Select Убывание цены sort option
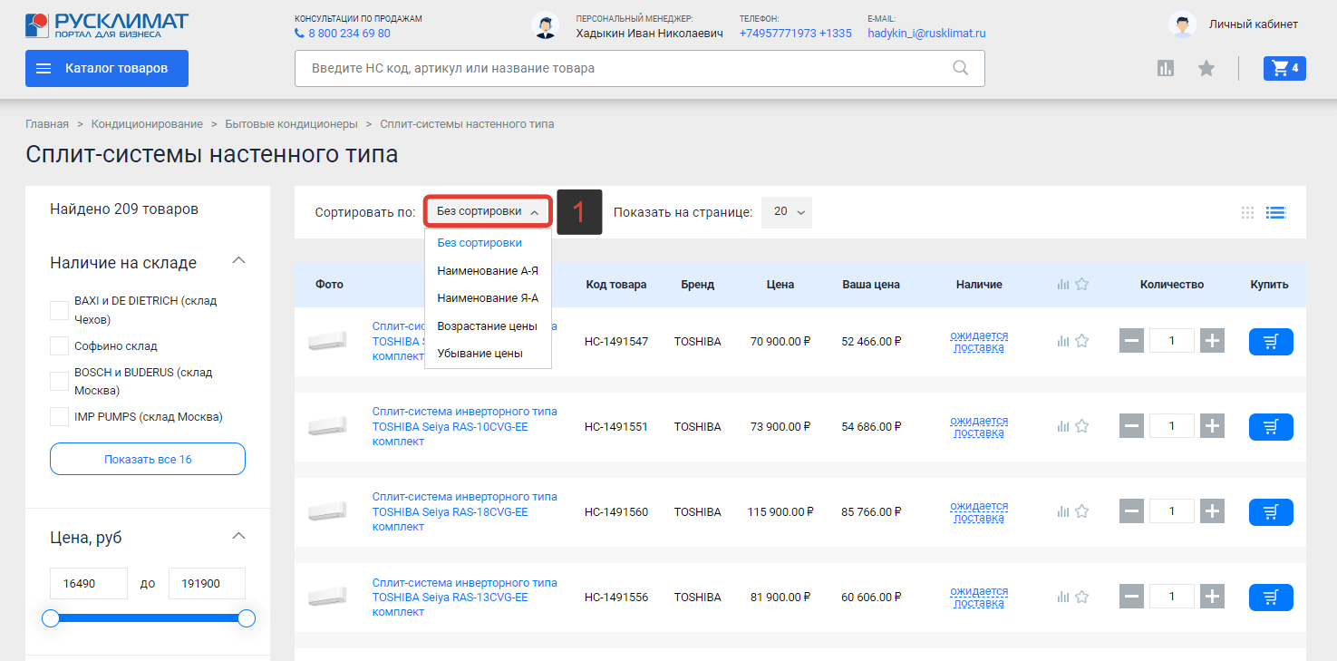The height and width of the screenshot is (661, 1337). pyautogui.click(x=480, y=353)
